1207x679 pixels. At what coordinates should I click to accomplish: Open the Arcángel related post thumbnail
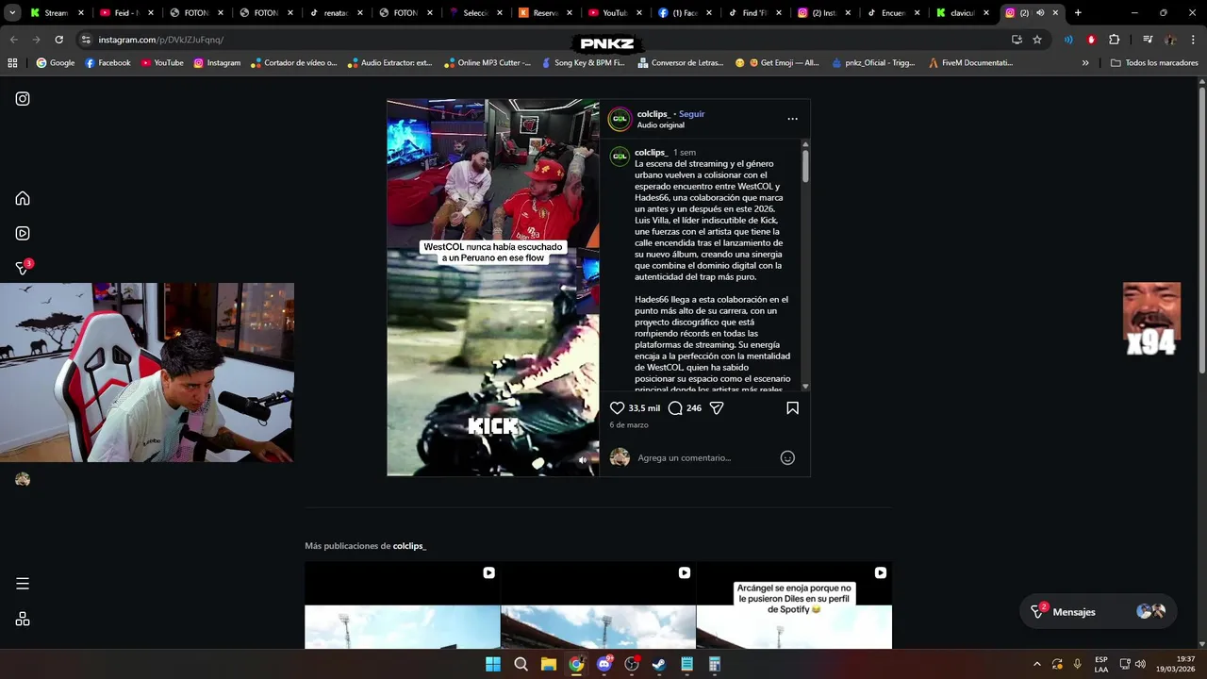(794, 605)
